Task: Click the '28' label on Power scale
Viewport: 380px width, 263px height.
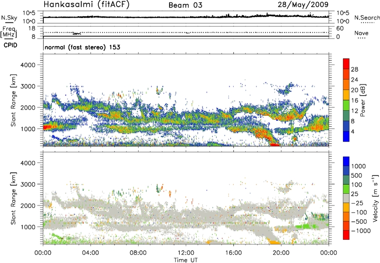Action: pyautogui.click(x=354, y=69)
